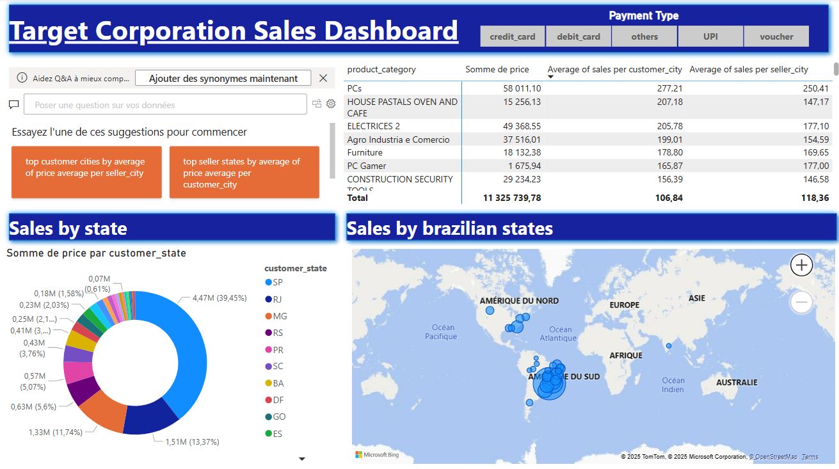
Task: Toggle the UPI payment type filter
Action: [x=710, y=36]
